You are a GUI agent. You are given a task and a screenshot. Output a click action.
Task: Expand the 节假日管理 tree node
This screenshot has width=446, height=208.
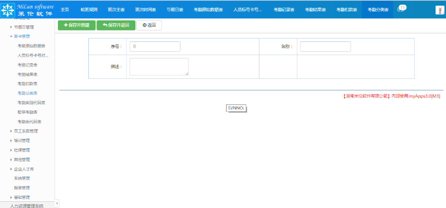tap(11, 27)
